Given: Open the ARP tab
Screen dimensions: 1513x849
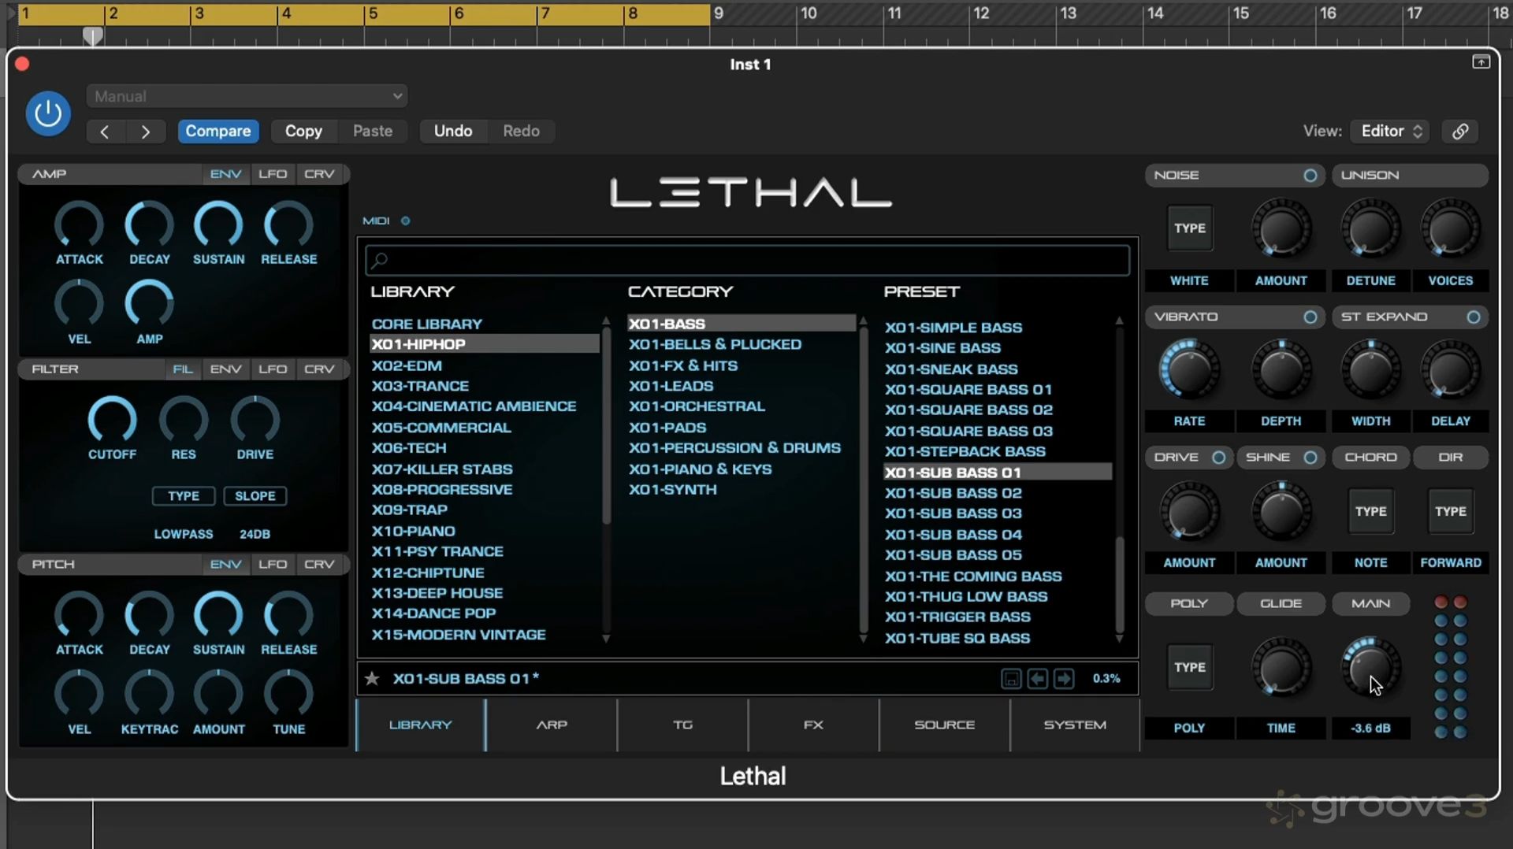Looking at the screenshot, I should 552,725.
